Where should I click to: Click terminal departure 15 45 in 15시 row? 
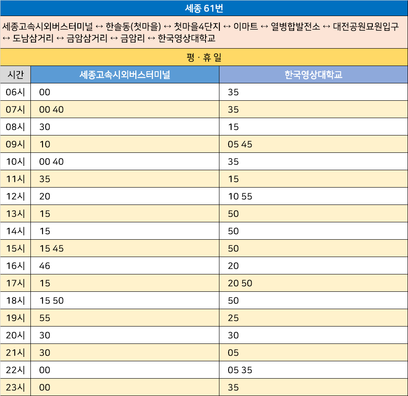(51, 248)
